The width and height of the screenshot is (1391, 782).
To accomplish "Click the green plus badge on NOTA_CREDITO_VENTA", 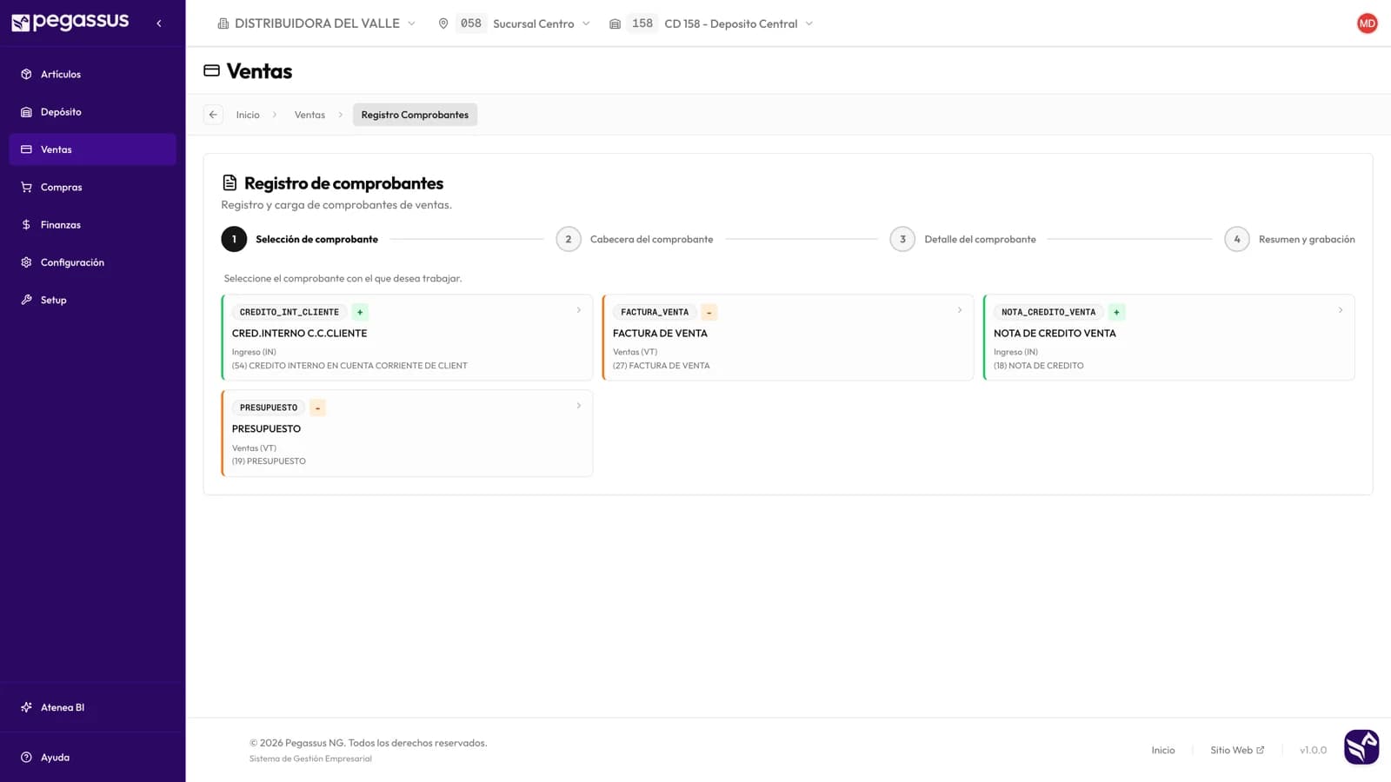I will 1117,312.
